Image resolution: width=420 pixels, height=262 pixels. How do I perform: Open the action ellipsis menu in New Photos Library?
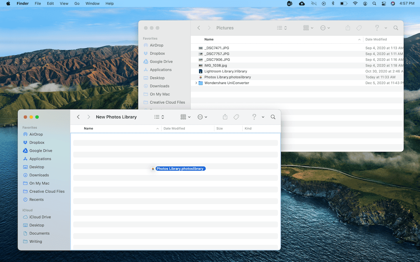(x=202, y=117)
